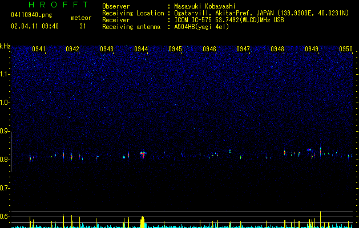Click the HROFFT title text

(58, 5)
